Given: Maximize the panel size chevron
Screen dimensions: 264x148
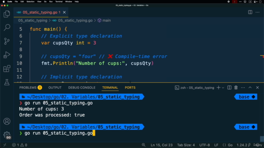Looking at the screenshot, I should [x=250, y=88].
